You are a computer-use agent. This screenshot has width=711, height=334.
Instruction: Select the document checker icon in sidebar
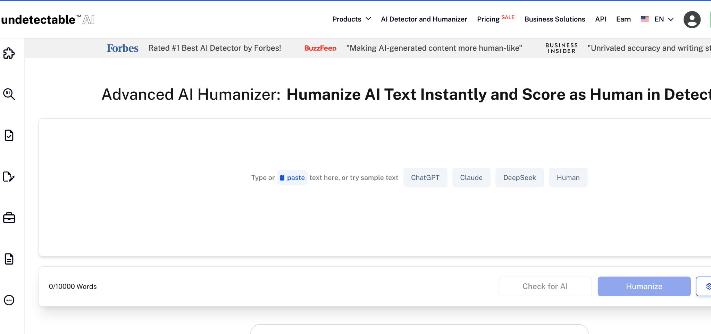10,135
